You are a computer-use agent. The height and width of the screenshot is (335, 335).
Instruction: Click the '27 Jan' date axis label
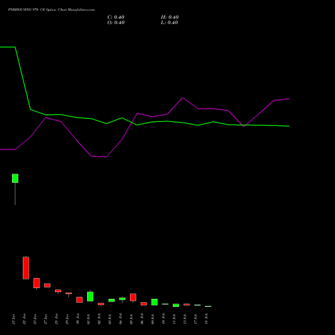click(46, 319)
